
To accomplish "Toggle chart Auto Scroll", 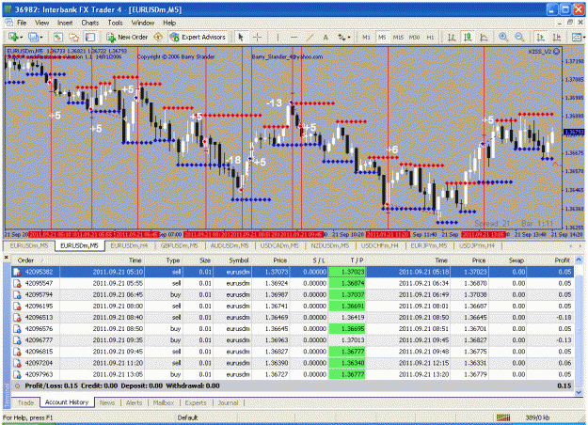I will pyautogui.click(x=540, y=37).
